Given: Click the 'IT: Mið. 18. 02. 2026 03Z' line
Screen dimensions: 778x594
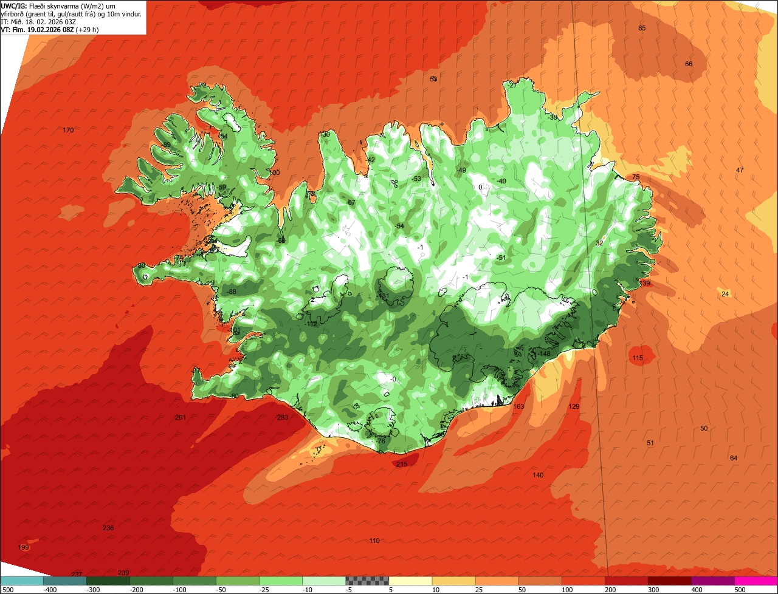Looking at the screenshot, I should pos(38,21).
